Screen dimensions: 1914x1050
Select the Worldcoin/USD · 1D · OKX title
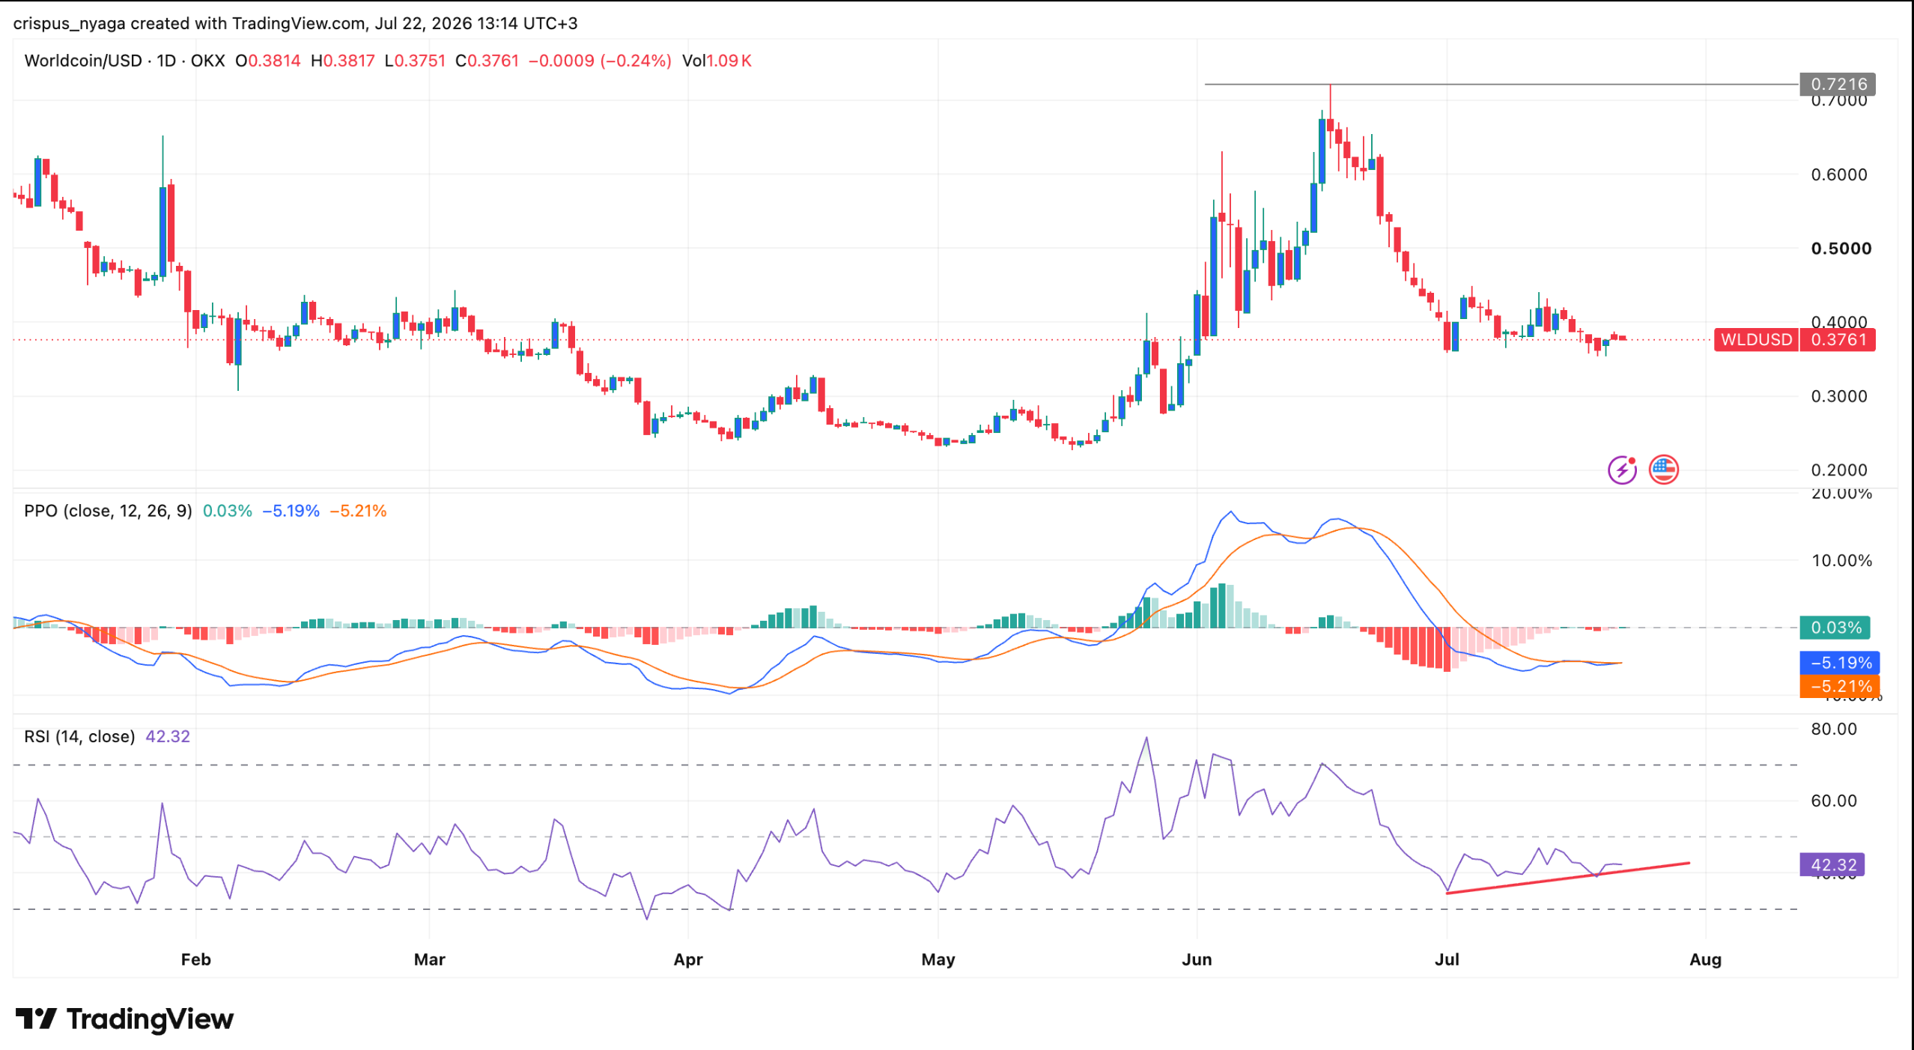[124, 61]
